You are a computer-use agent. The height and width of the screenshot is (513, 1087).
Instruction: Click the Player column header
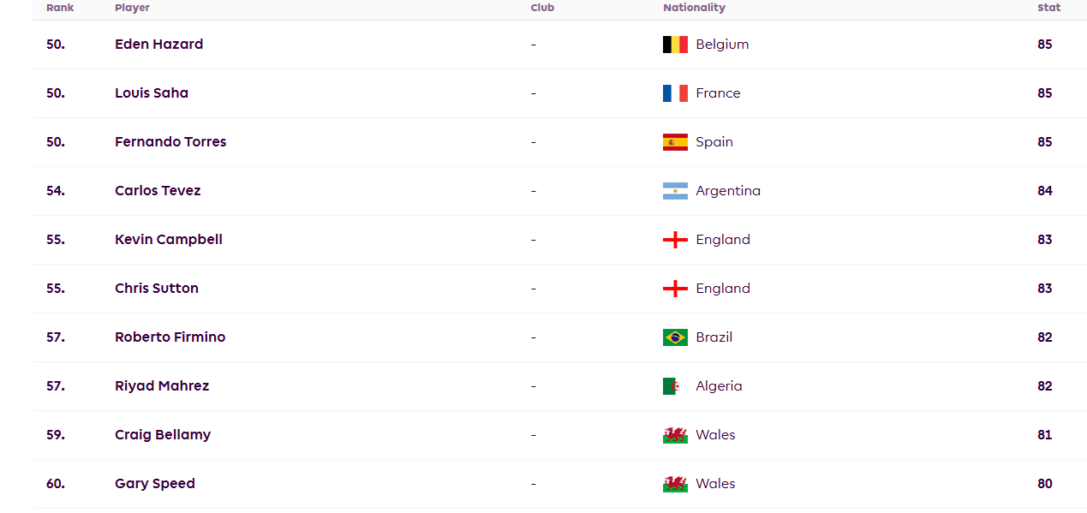132,8
